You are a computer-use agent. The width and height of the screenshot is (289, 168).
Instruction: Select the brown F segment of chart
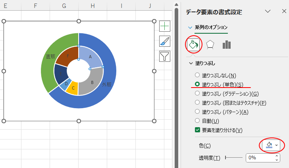(x=67, y=56)
